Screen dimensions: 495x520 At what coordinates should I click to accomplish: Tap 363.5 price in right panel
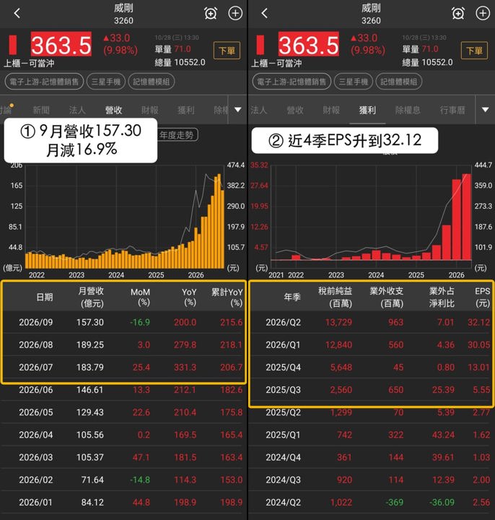(308, 45)
